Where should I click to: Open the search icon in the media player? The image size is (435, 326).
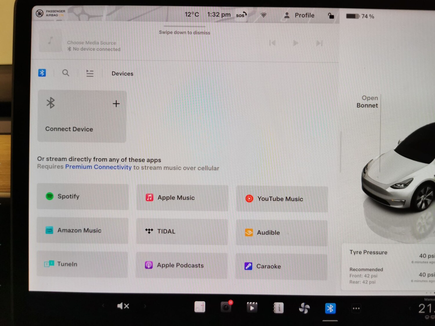pyautogui.click(x=66, y=73)
